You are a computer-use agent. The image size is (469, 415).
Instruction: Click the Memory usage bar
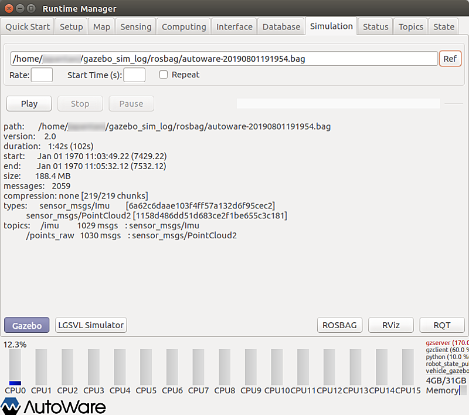coord(463,390)
